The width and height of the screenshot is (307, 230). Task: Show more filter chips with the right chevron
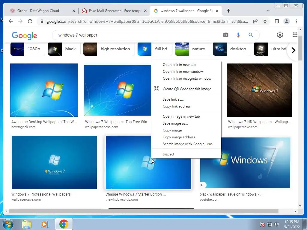(x=293, y=50)
